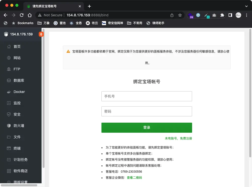Click the 154.8.176.159 sidebar header text
This screenshot has width=252, height=187.
click(x=21, y=34)
